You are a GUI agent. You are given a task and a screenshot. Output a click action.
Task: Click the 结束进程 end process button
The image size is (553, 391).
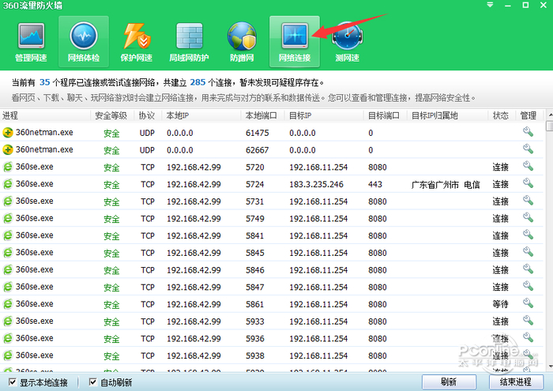point(516,382)
